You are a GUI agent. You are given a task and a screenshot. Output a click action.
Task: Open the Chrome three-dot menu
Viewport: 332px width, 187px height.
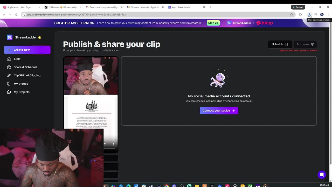tap(328, 15)
